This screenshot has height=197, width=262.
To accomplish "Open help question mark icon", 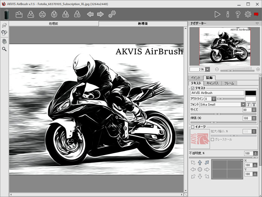I will click(x=238, y=14).
